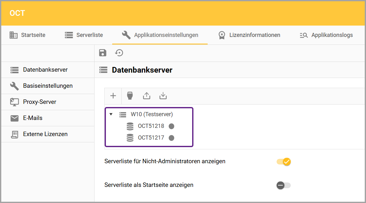The height and width of the screenshot is (203, 366).
Task: Open the Serverliste tab
Action: (84, 35)
